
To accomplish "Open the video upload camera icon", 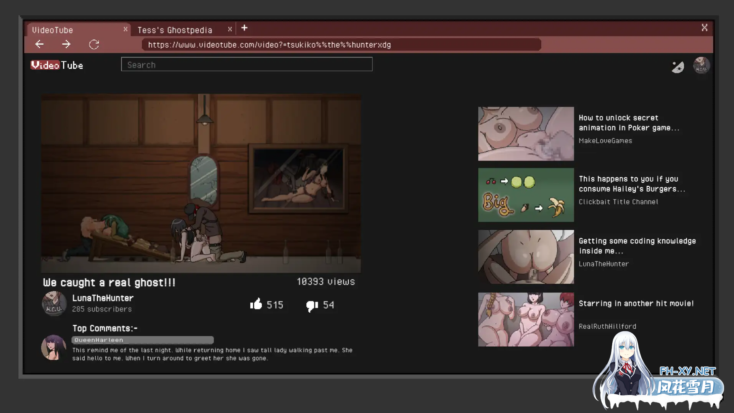I will 678,66.
